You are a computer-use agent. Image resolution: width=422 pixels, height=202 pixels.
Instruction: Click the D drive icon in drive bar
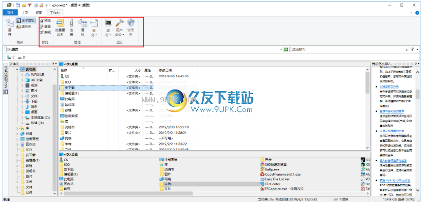coord(21,57)
